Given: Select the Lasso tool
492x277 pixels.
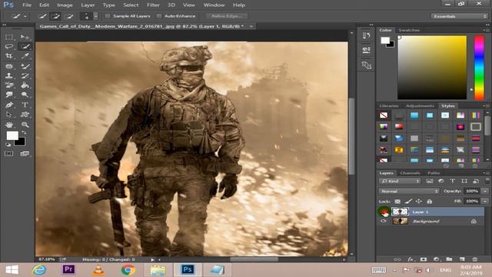Looking at the screenshot, I should tap(9, 46).
